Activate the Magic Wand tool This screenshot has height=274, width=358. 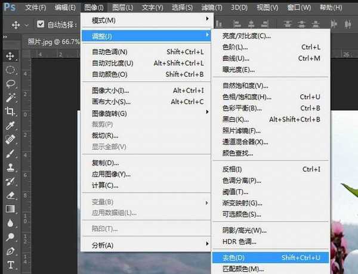click(10, 98)
